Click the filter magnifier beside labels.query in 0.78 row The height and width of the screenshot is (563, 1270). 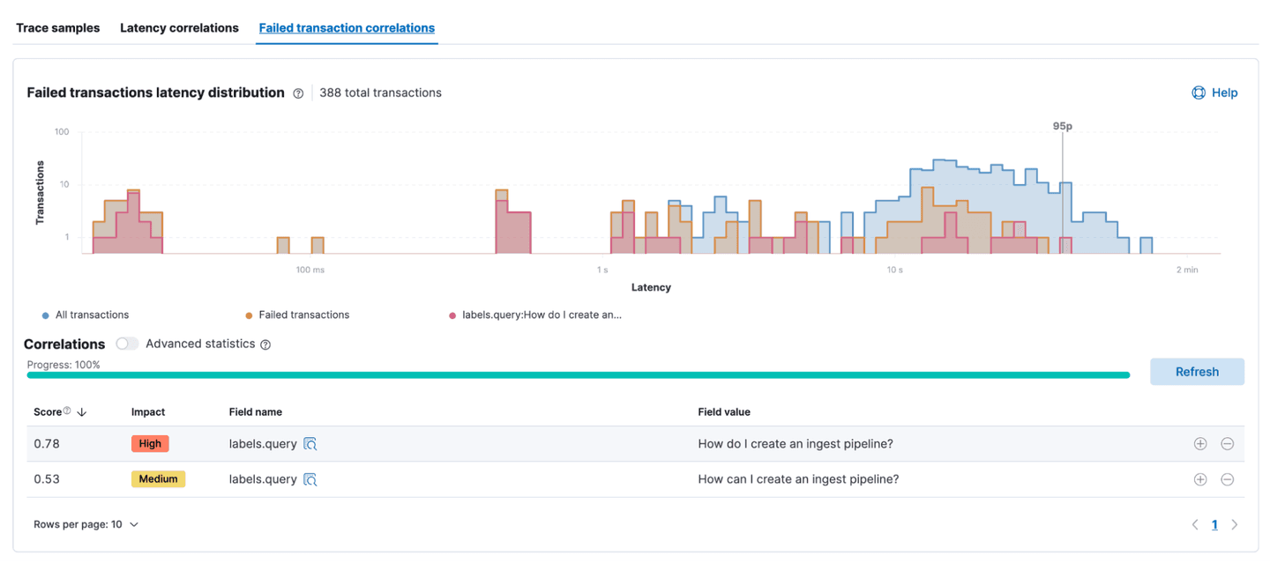(x=310, y=444)
